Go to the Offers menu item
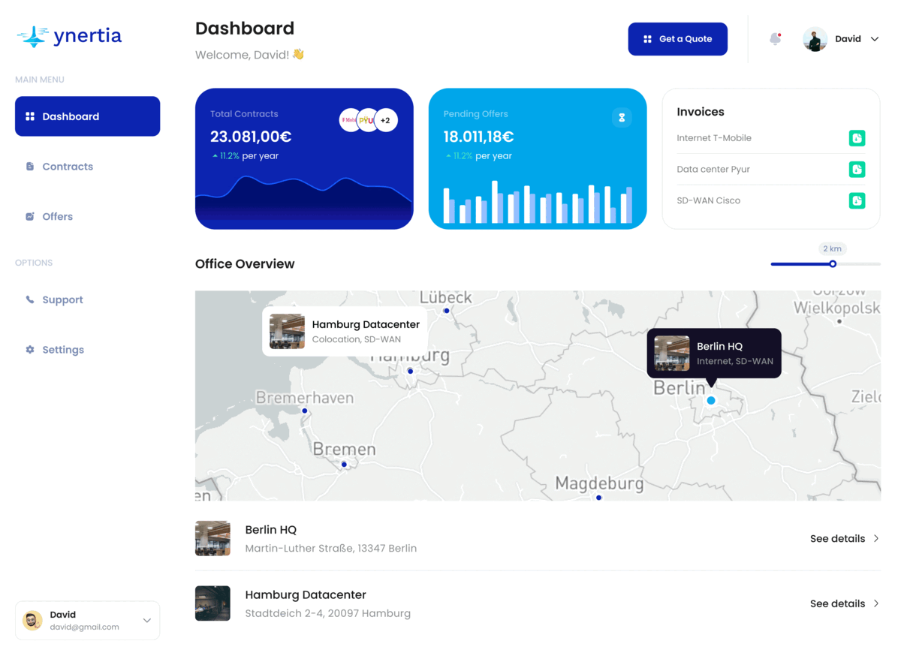Viewport: 901px width, 659px height. click(57, 217)
